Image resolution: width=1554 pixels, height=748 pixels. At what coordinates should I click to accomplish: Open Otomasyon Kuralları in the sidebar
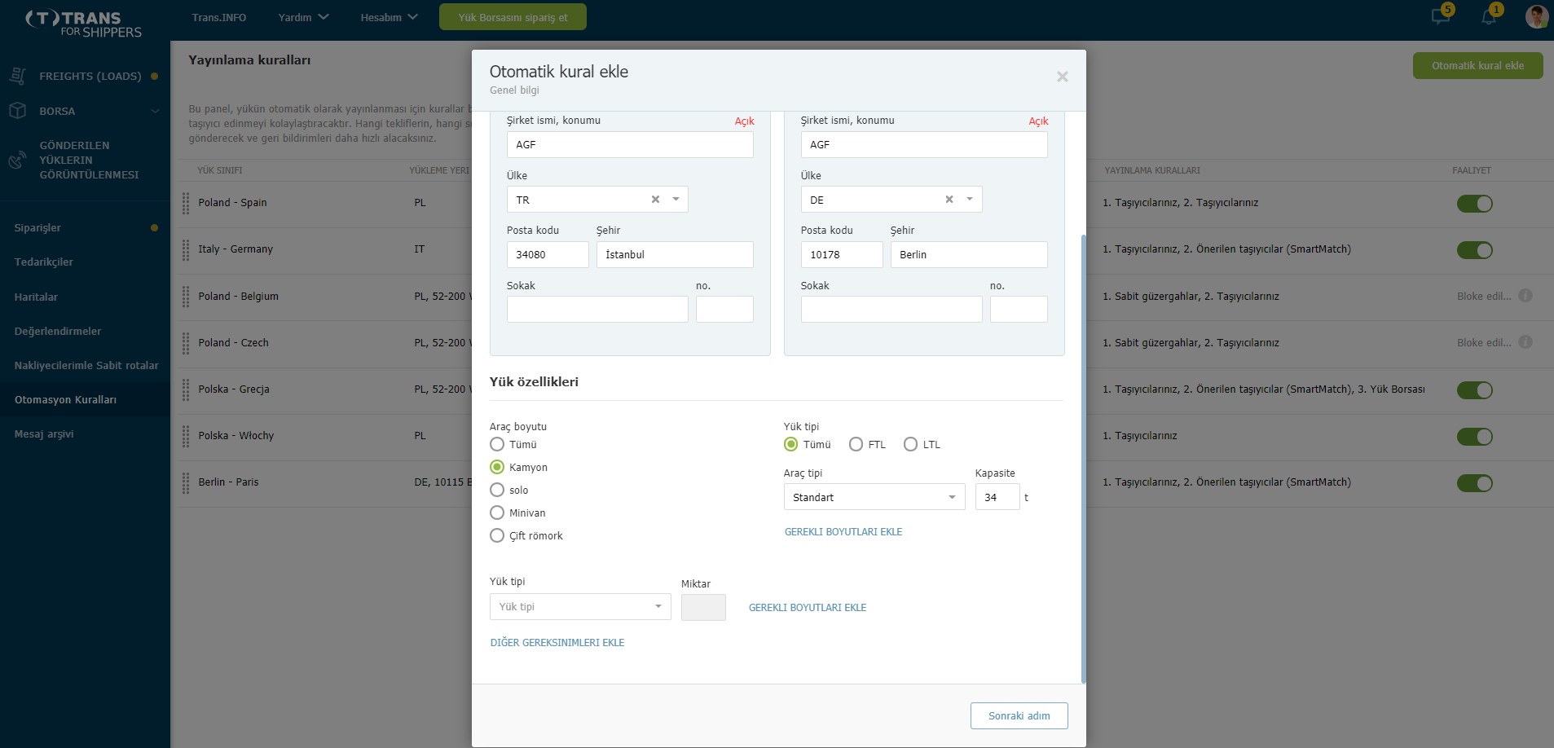[x=65, y=399]
